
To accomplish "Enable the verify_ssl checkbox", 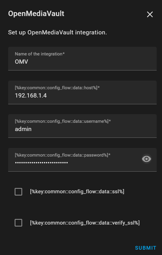I will (x=18, y=223).
